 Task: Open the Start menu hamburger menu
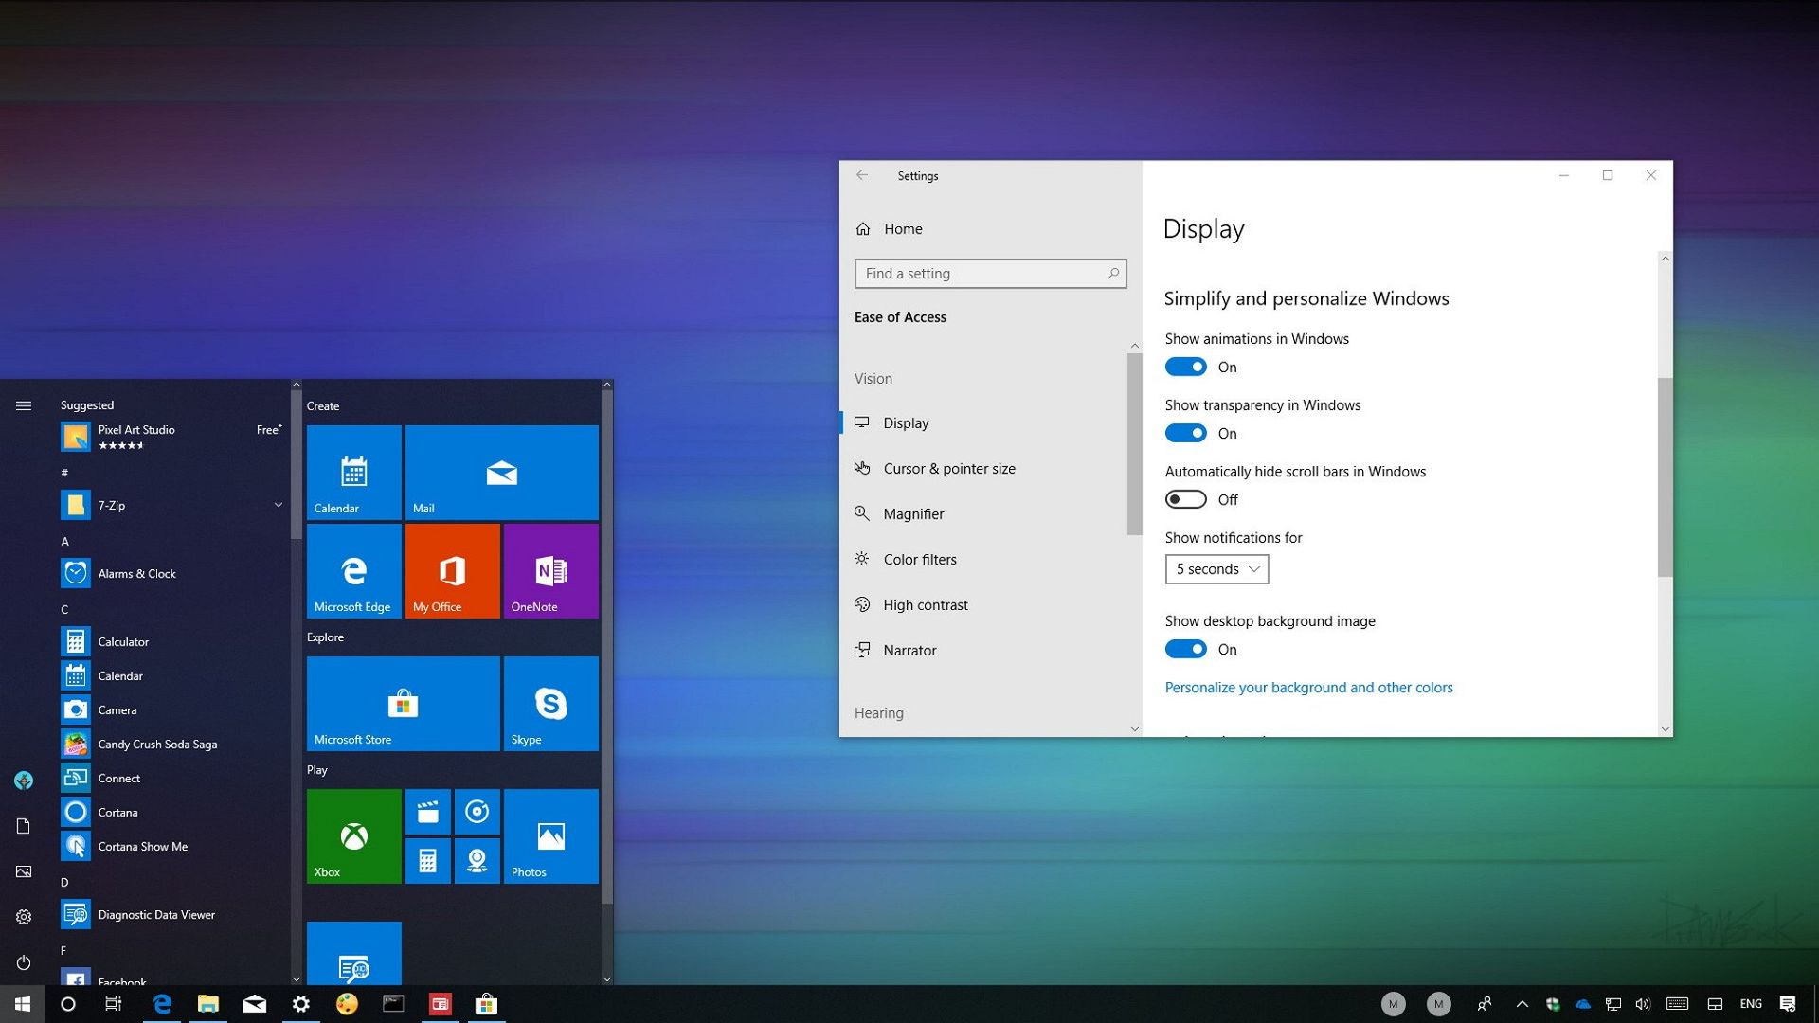pos(23,404)
